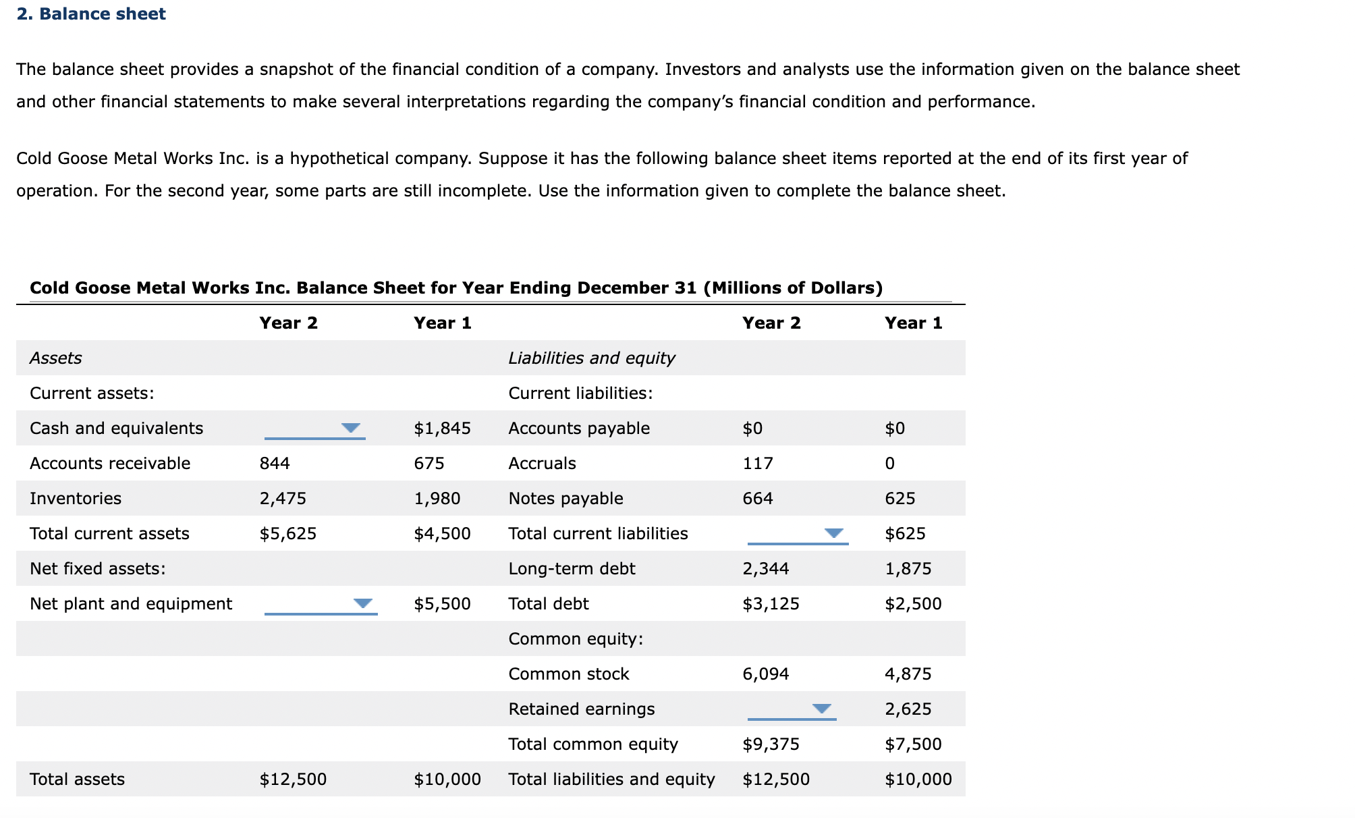Click the blue triangle beside Net plant and equipment
Image resolution: width=1355 pixels, height=818 pixels.
point(363,602)
